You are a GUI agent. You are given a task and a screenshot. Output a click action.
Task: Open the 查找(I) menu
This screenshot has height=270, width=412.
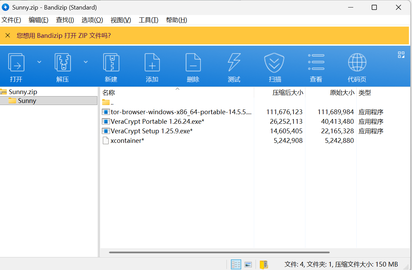pos(65,20)
